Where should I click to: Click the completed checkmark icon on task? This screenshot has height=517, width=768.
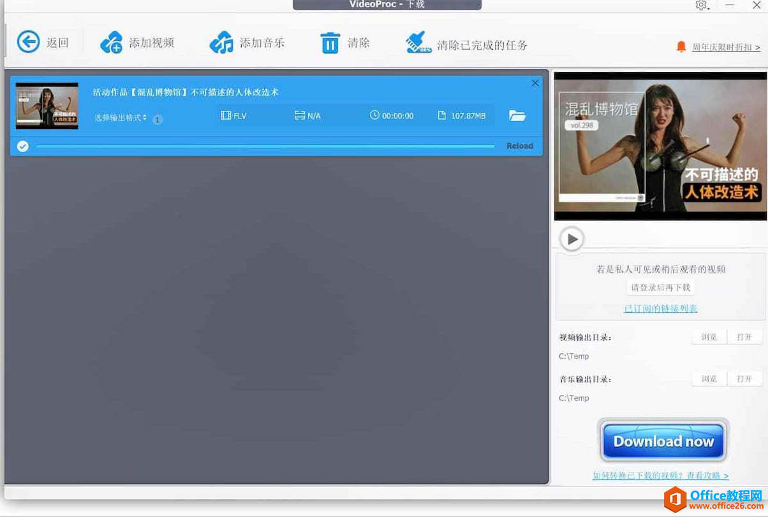pos(23,146)
